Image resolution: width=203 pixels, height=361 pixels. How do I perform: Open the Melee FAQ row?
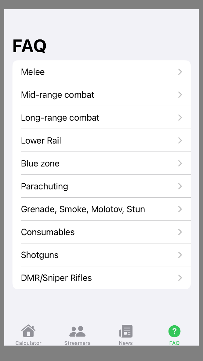101,72
